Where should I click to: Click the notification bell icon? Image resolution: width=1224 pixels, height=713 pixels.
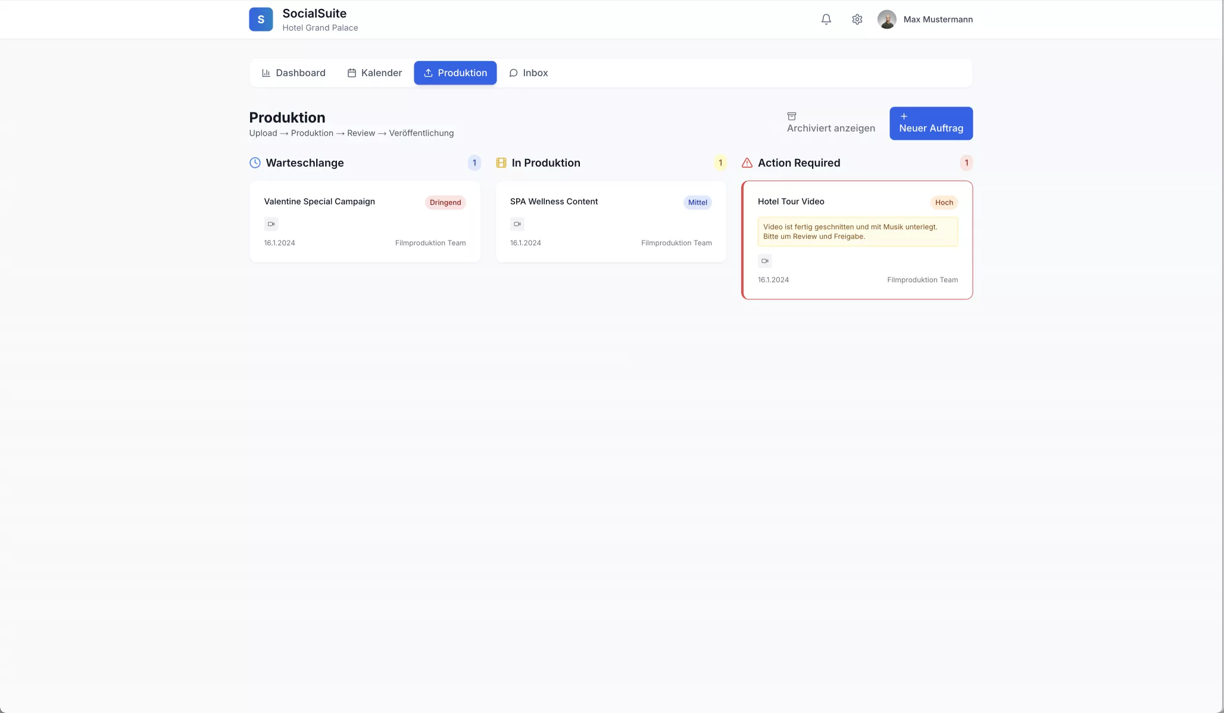[x=826, y=19]
